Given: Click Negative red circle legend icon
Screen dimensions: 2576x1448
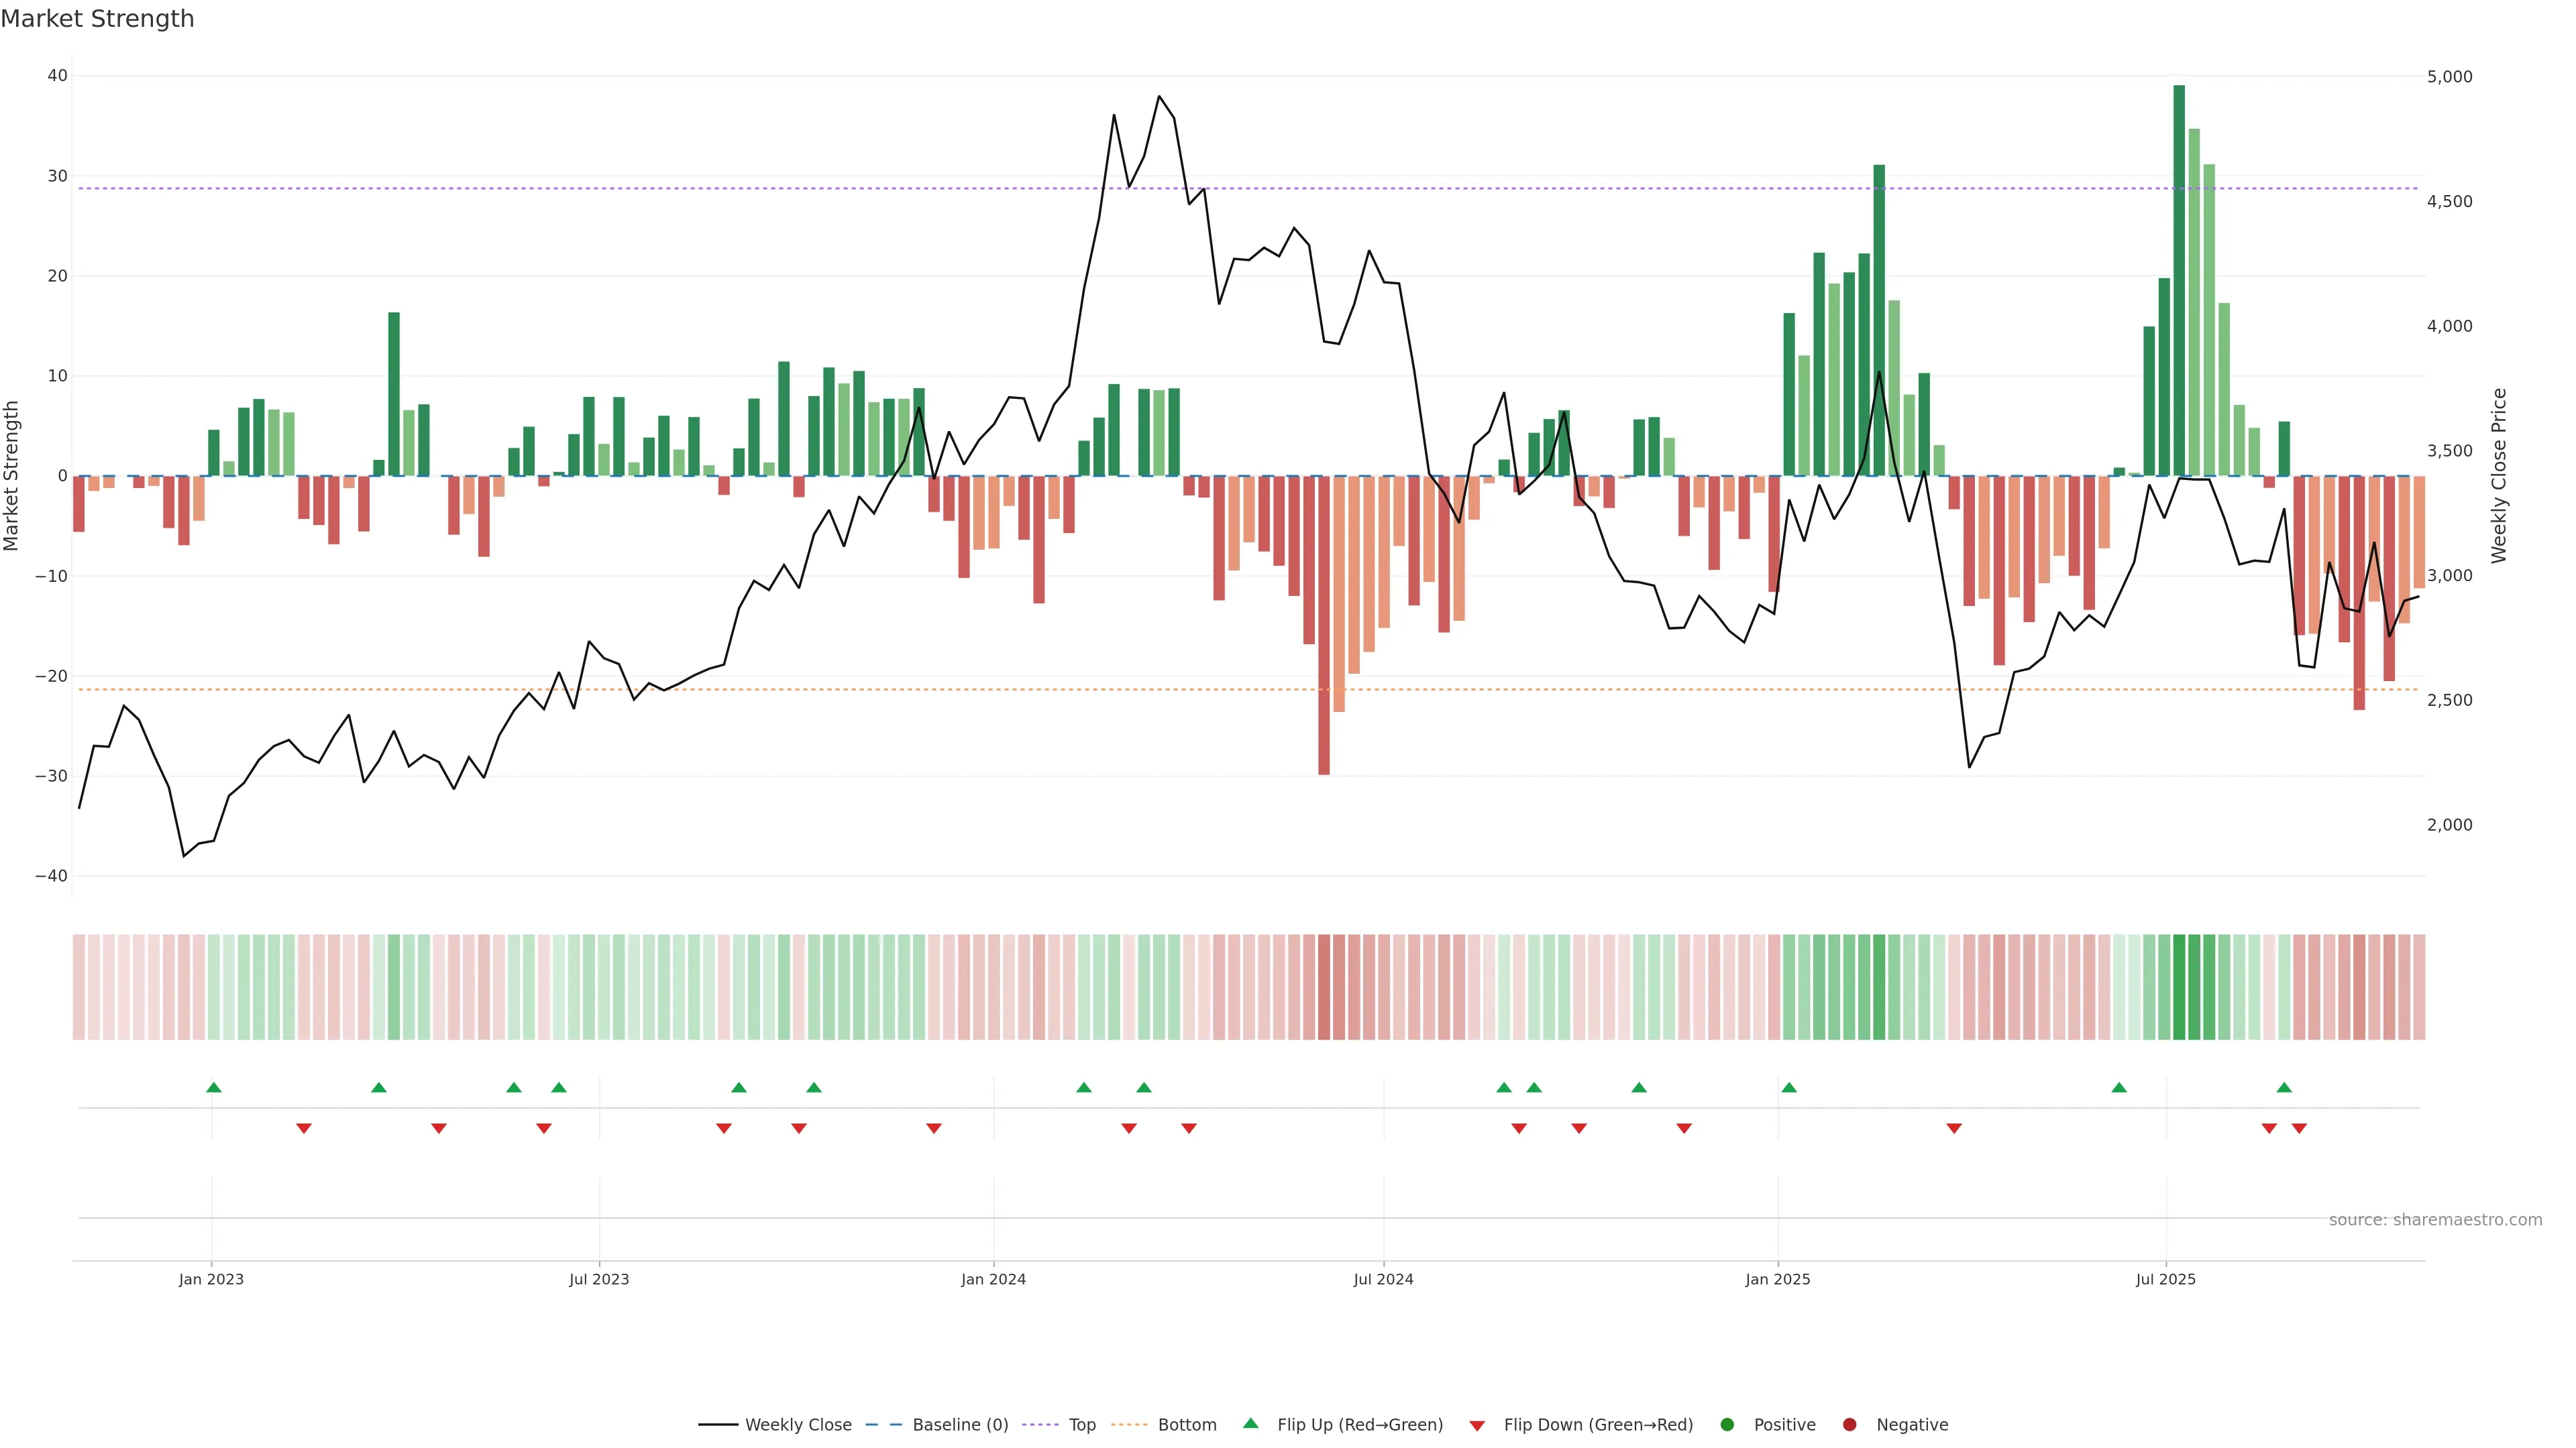Looking at the screenshot, I should (x=1849, y=1424).
